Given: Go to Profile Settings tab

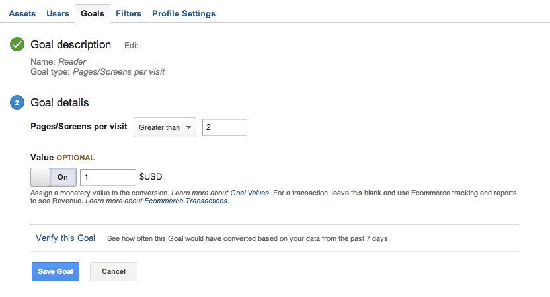Looking at the screenshot, I should 184,13.
